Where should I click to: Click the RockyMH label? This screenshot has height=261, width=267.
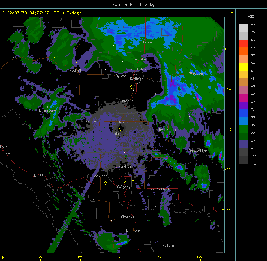tap(76, 70)
